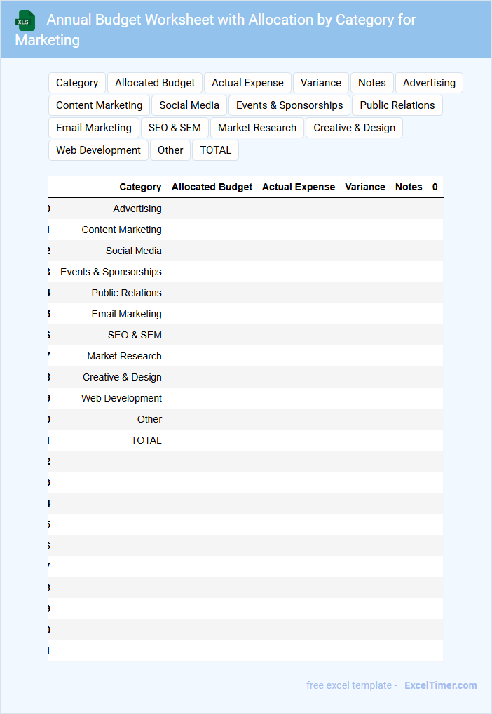Click the Notes tag button
The image size is (492, 714).
click(372, 83)
